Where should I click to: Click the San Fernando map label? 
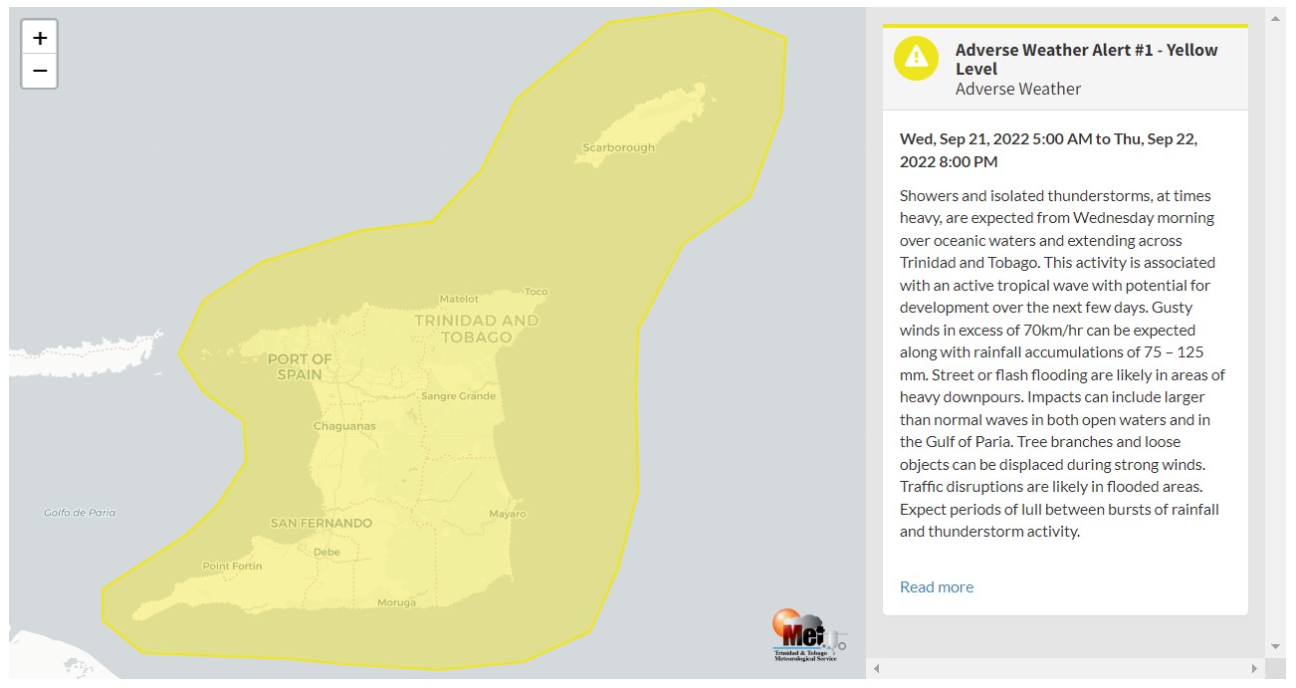[322, 523]
